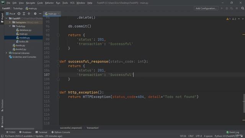The width and height of the screenshot is (245, 138).
Task: Open the Problems tool window
Action: pyautogui.click(x=25, y=132)
